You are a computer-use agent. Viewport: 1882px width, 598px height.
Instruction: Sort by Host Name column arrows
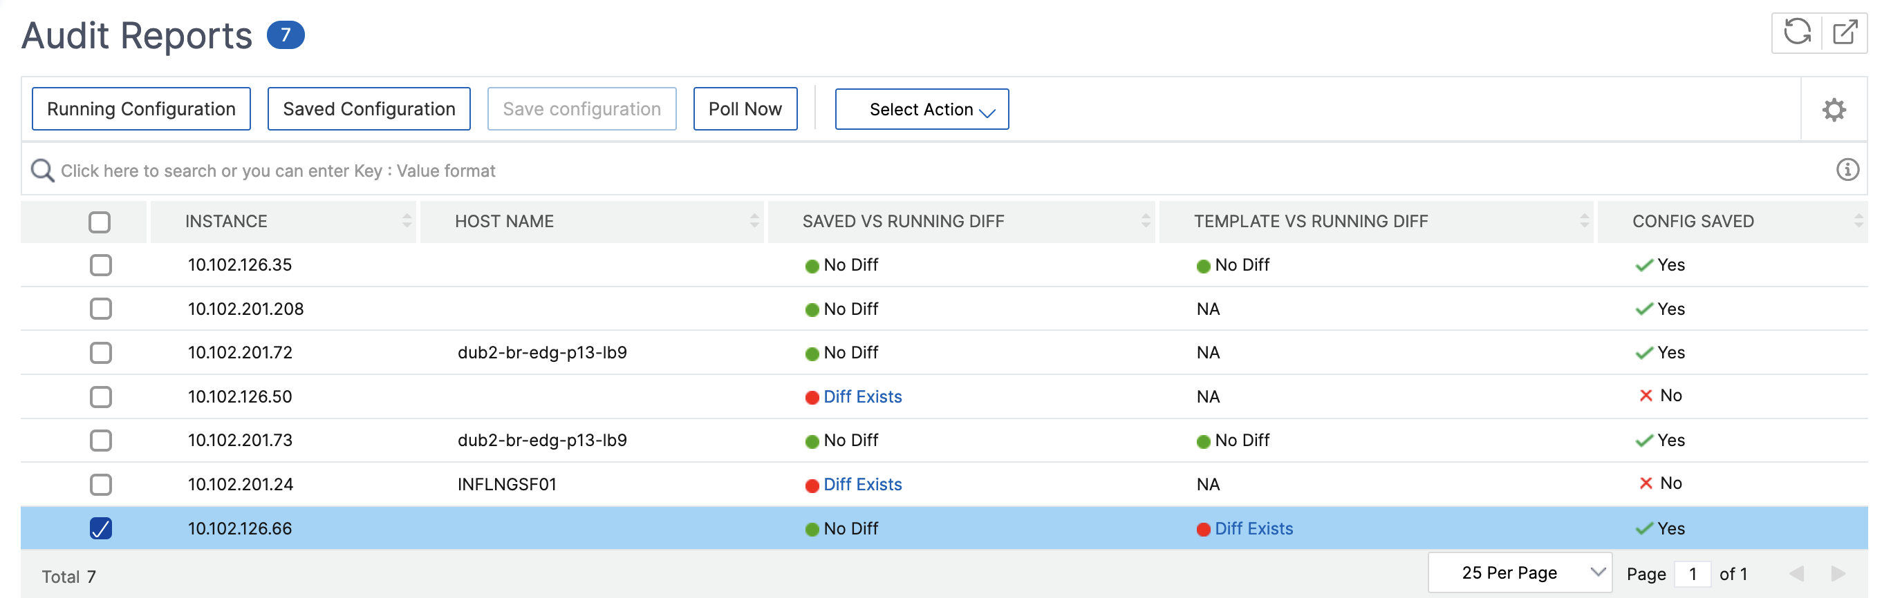tap(755, 221)
